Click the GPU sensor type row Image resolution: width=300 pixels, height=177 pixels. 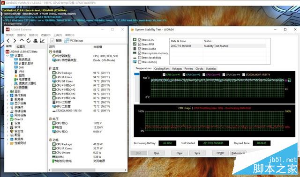coord(83,60)
